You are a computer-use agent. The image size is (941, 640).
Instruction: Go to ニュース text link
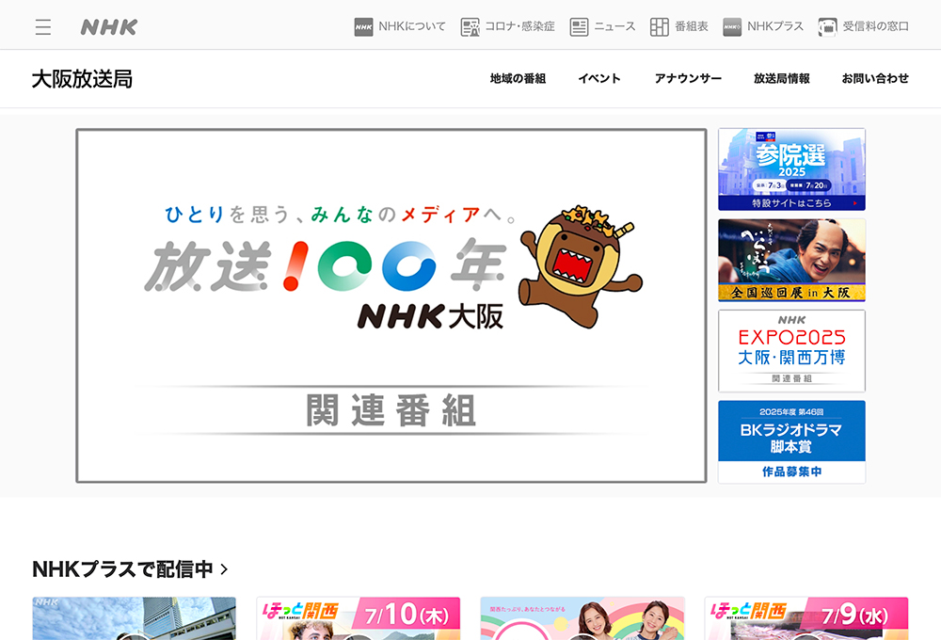click(614, 26)
